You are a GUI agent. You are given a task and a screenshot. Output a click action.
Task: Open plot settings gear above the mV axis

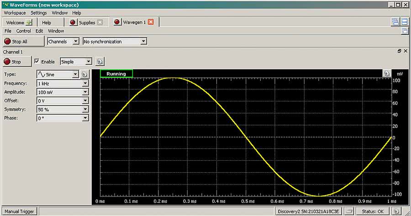pyautogui.click(x=387, y=74)
